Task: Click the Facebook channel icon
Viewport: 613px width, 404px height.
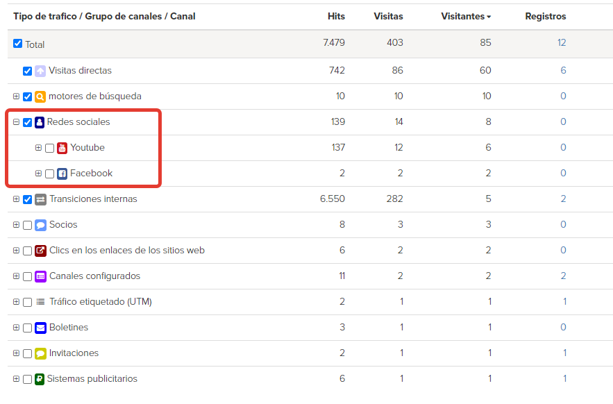Action: 62,174
